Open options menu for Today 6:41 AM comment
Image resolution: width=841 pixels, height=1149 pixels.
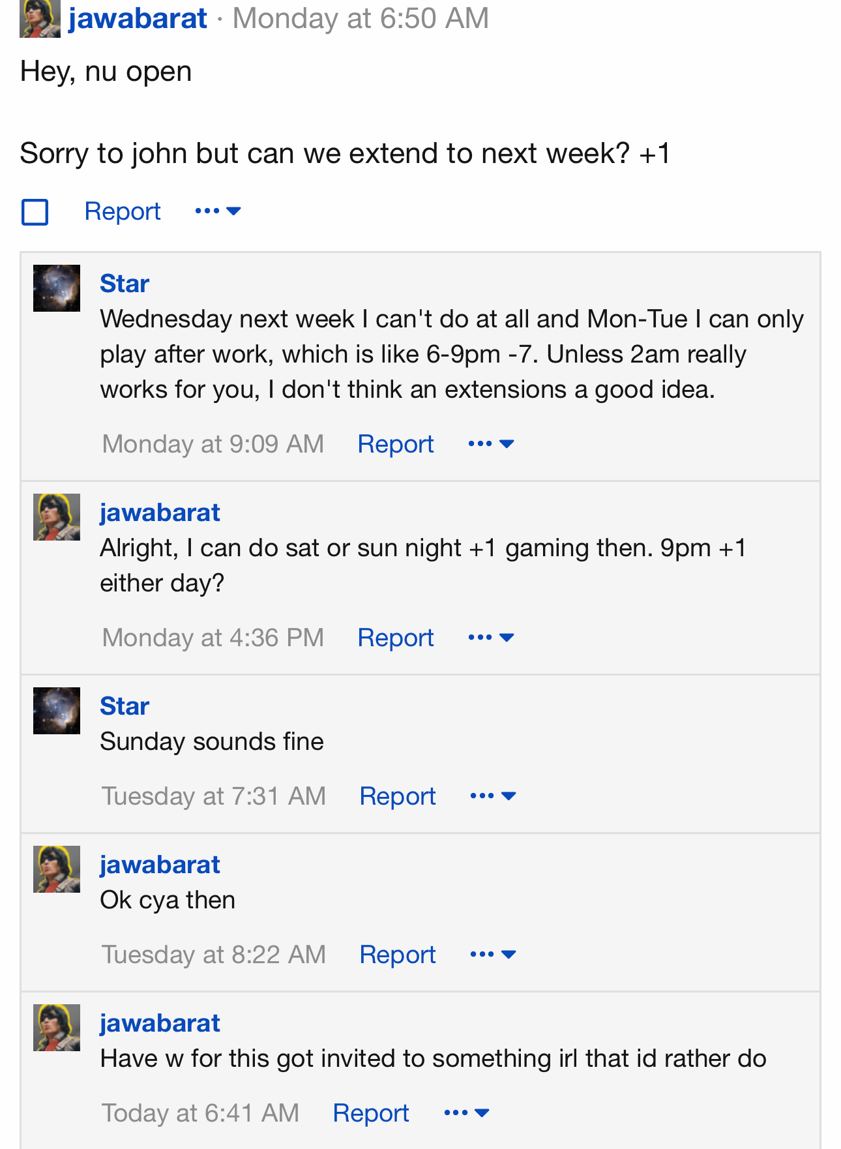pos(467,1113)
